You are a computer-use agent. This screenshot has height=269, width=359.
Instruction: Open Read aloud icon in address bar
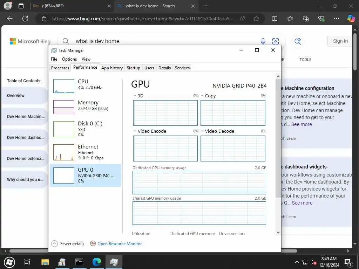point(242,19)
